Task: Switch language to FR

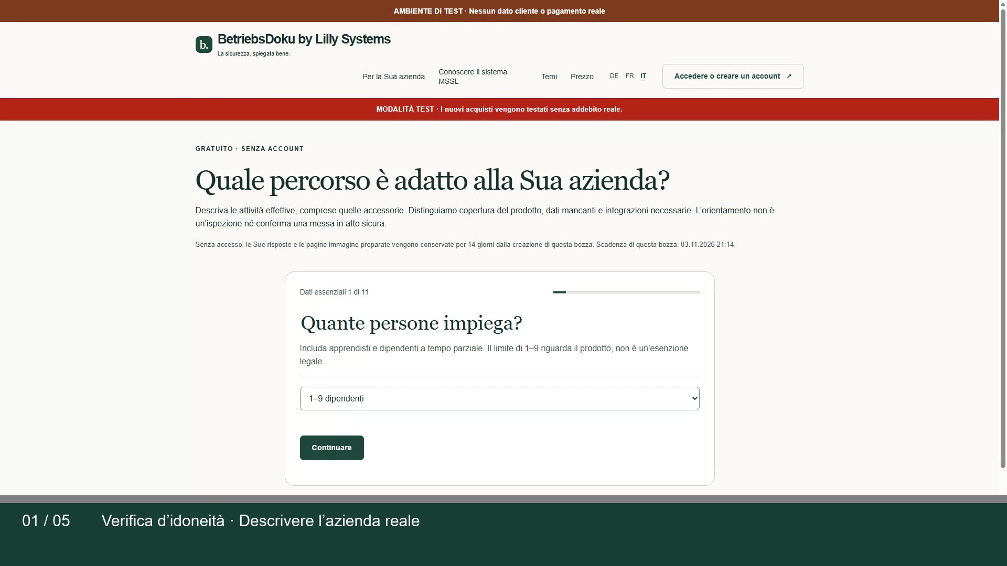Action: pyautogui.click(x=629, y=76)
